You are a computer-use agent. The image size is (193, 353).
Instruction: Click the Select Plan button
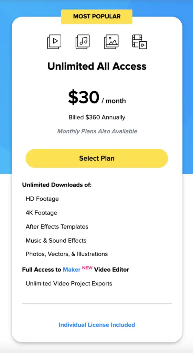97,158
